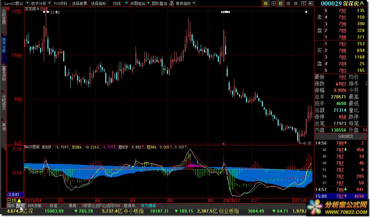Switch to 分时走势 side tab
Viewport: 370px width, 217px height.
4,17
